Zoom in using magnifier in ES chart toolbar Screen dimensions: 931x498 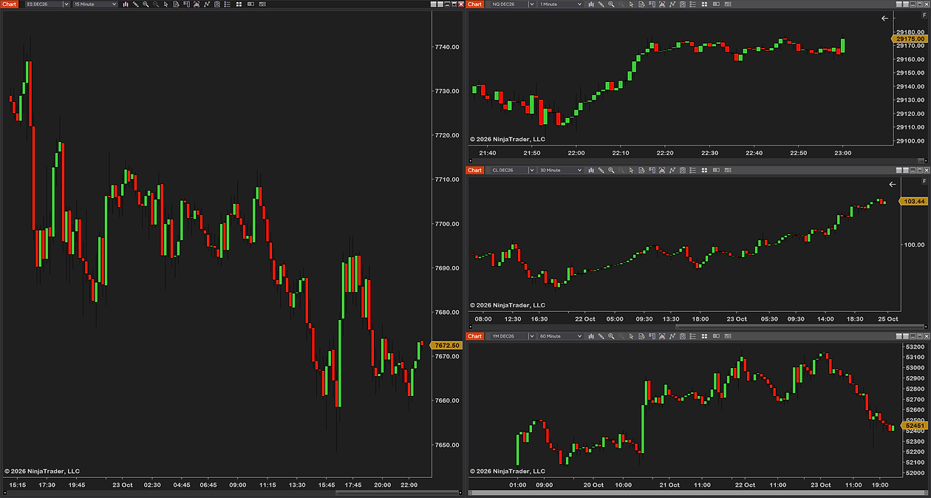click(146, 4)
